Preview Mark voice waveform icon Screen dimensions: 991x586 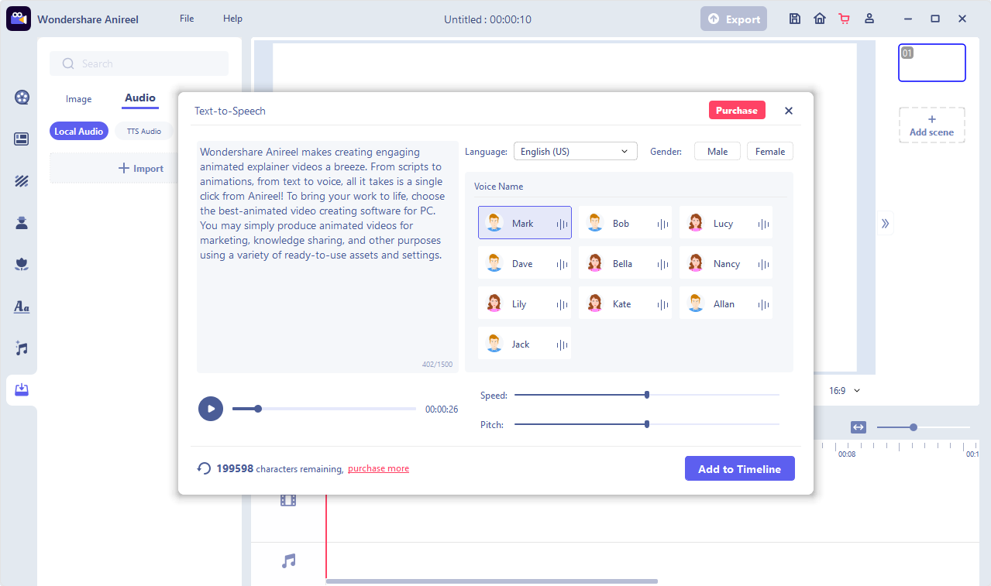(562, 224)
